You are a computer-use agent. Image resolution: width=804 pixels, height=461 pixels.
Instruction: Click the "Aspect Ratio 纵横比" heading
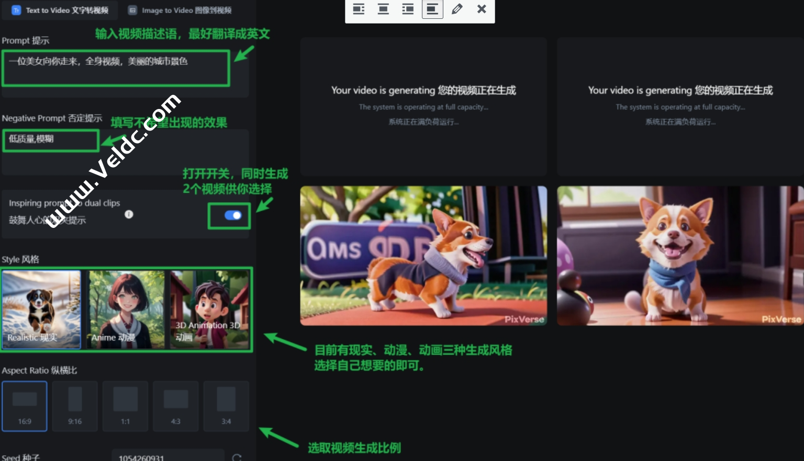39,370
